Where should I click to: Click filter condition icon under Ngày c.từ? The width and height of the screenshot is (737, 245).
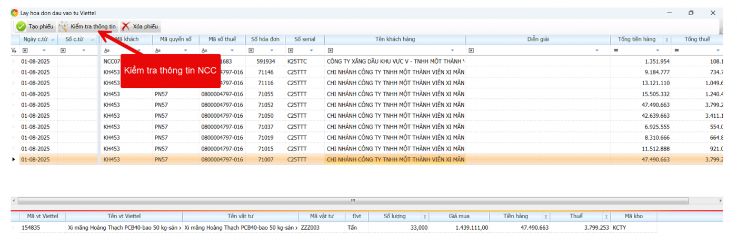pyautogui.click(x=25, y=50)
